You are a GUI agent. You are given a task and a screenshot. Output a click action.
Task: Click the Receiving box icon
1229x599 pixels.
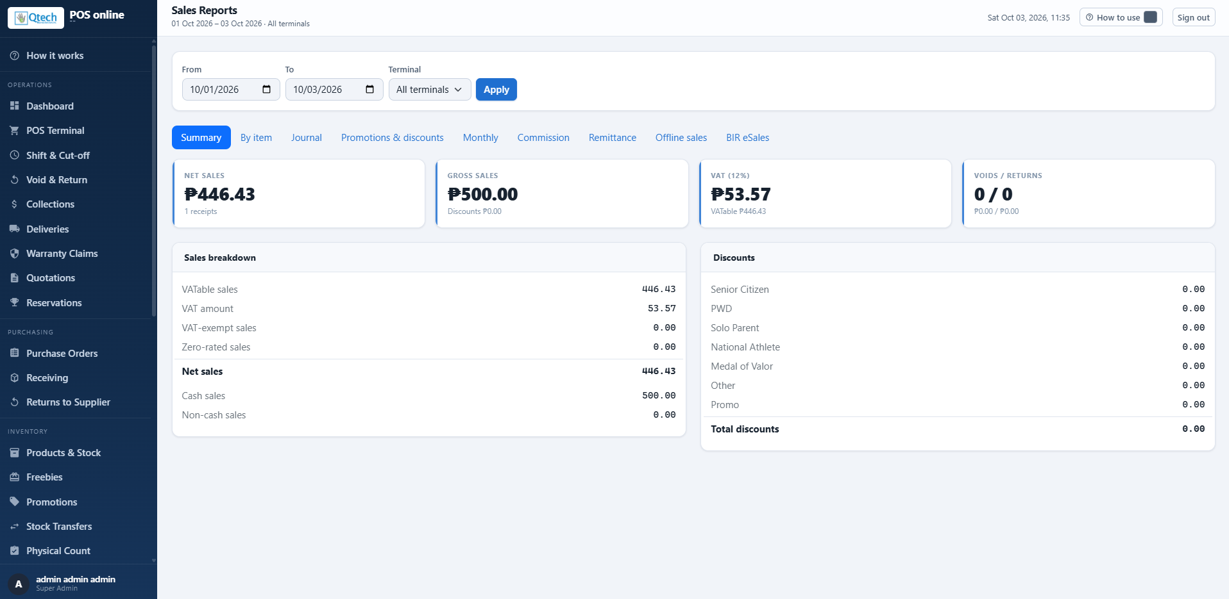(x=14, y=377)
